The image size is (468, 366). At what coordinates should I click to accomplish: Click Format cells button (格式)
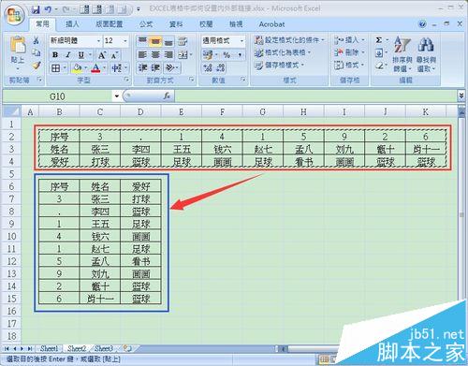(x=349, y=65)
